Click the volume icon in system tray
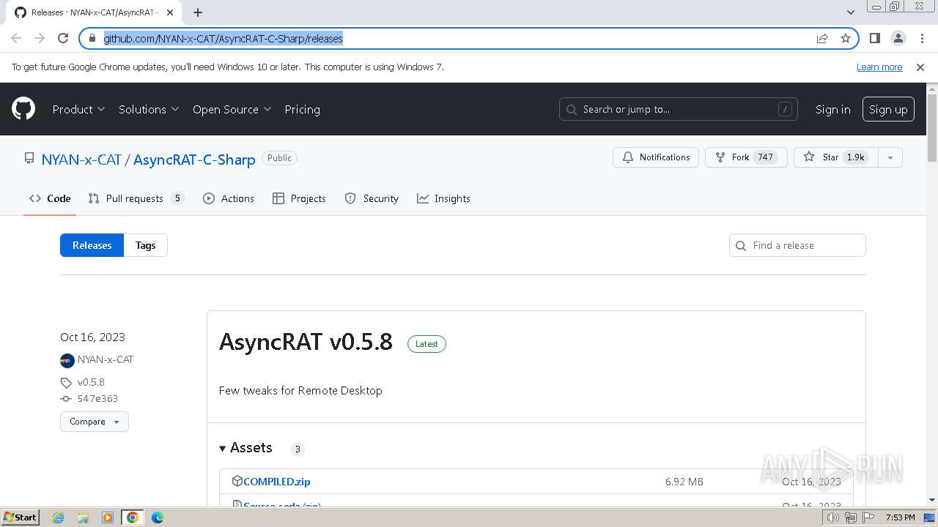 (x=833, y=517)
